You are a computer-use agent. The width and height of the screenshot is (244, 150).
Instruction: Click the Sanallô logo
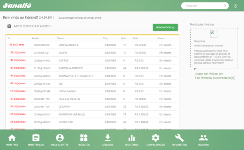click(17, 6)
